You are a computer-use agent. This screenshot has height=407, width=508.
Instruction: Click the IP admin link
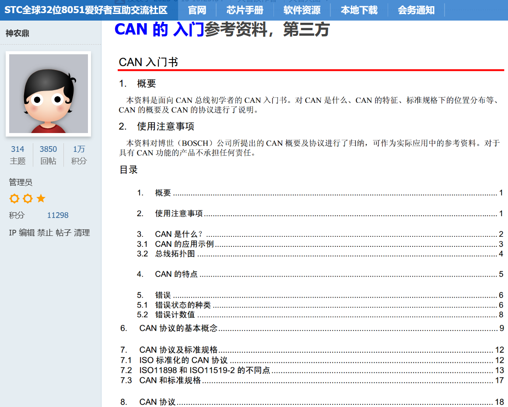(x=12, y=233)
